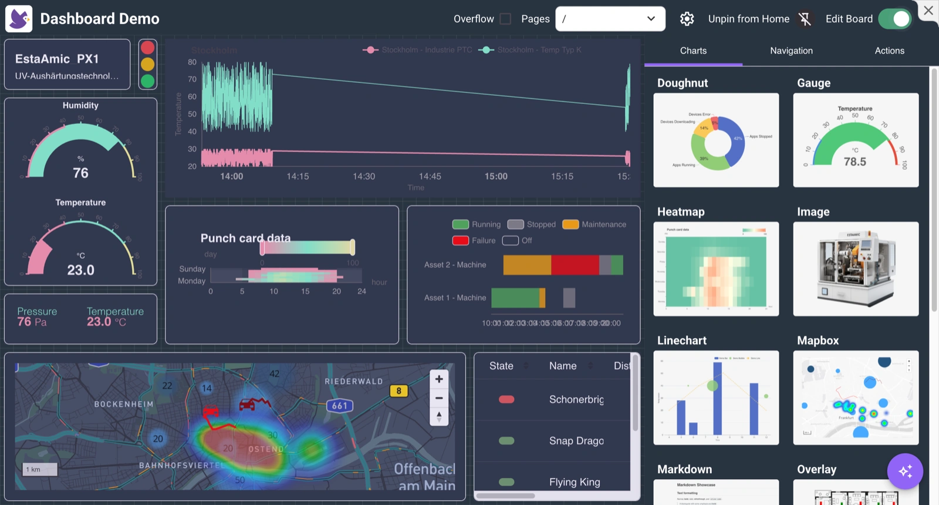The width and height of the screenshot is (939, 505).
Task: Enable the Overflow checkbox
Action: pos(505,19)
